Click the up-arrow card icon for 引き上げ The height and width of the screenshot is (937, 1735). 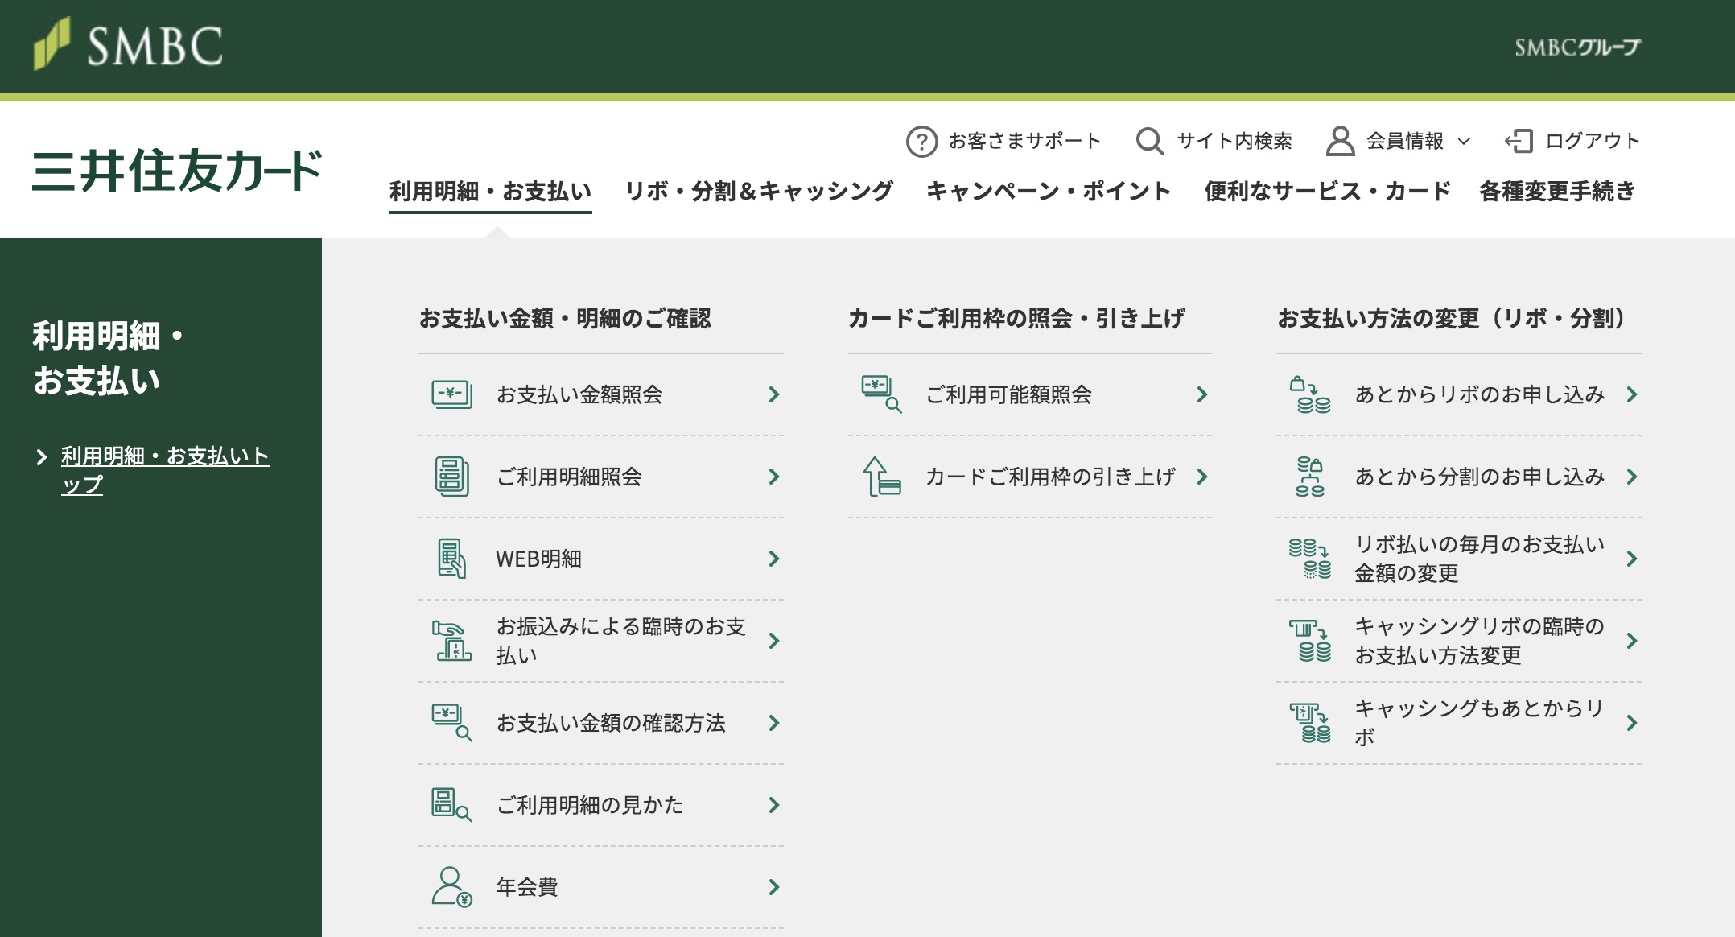[x=881, y=477]
